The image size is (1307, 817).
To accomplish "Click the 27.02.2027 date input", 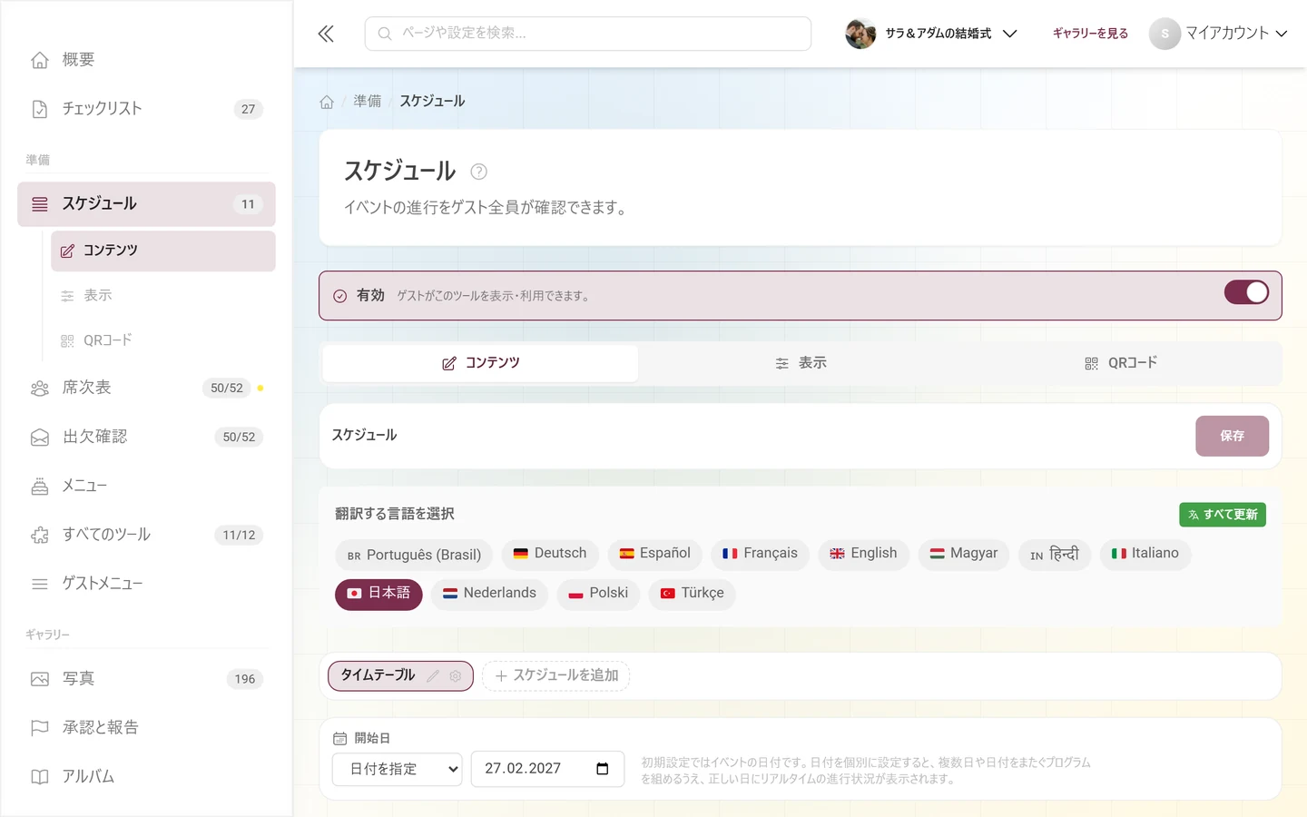I will pos(547,769).
